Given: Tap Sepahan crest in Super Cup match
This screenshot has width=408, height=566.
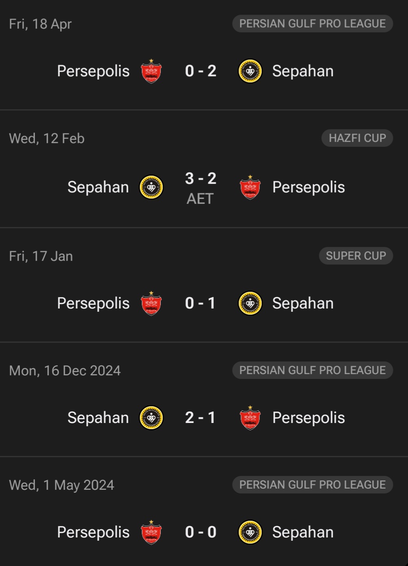Looking at the screenshot, I should (250, 304).
